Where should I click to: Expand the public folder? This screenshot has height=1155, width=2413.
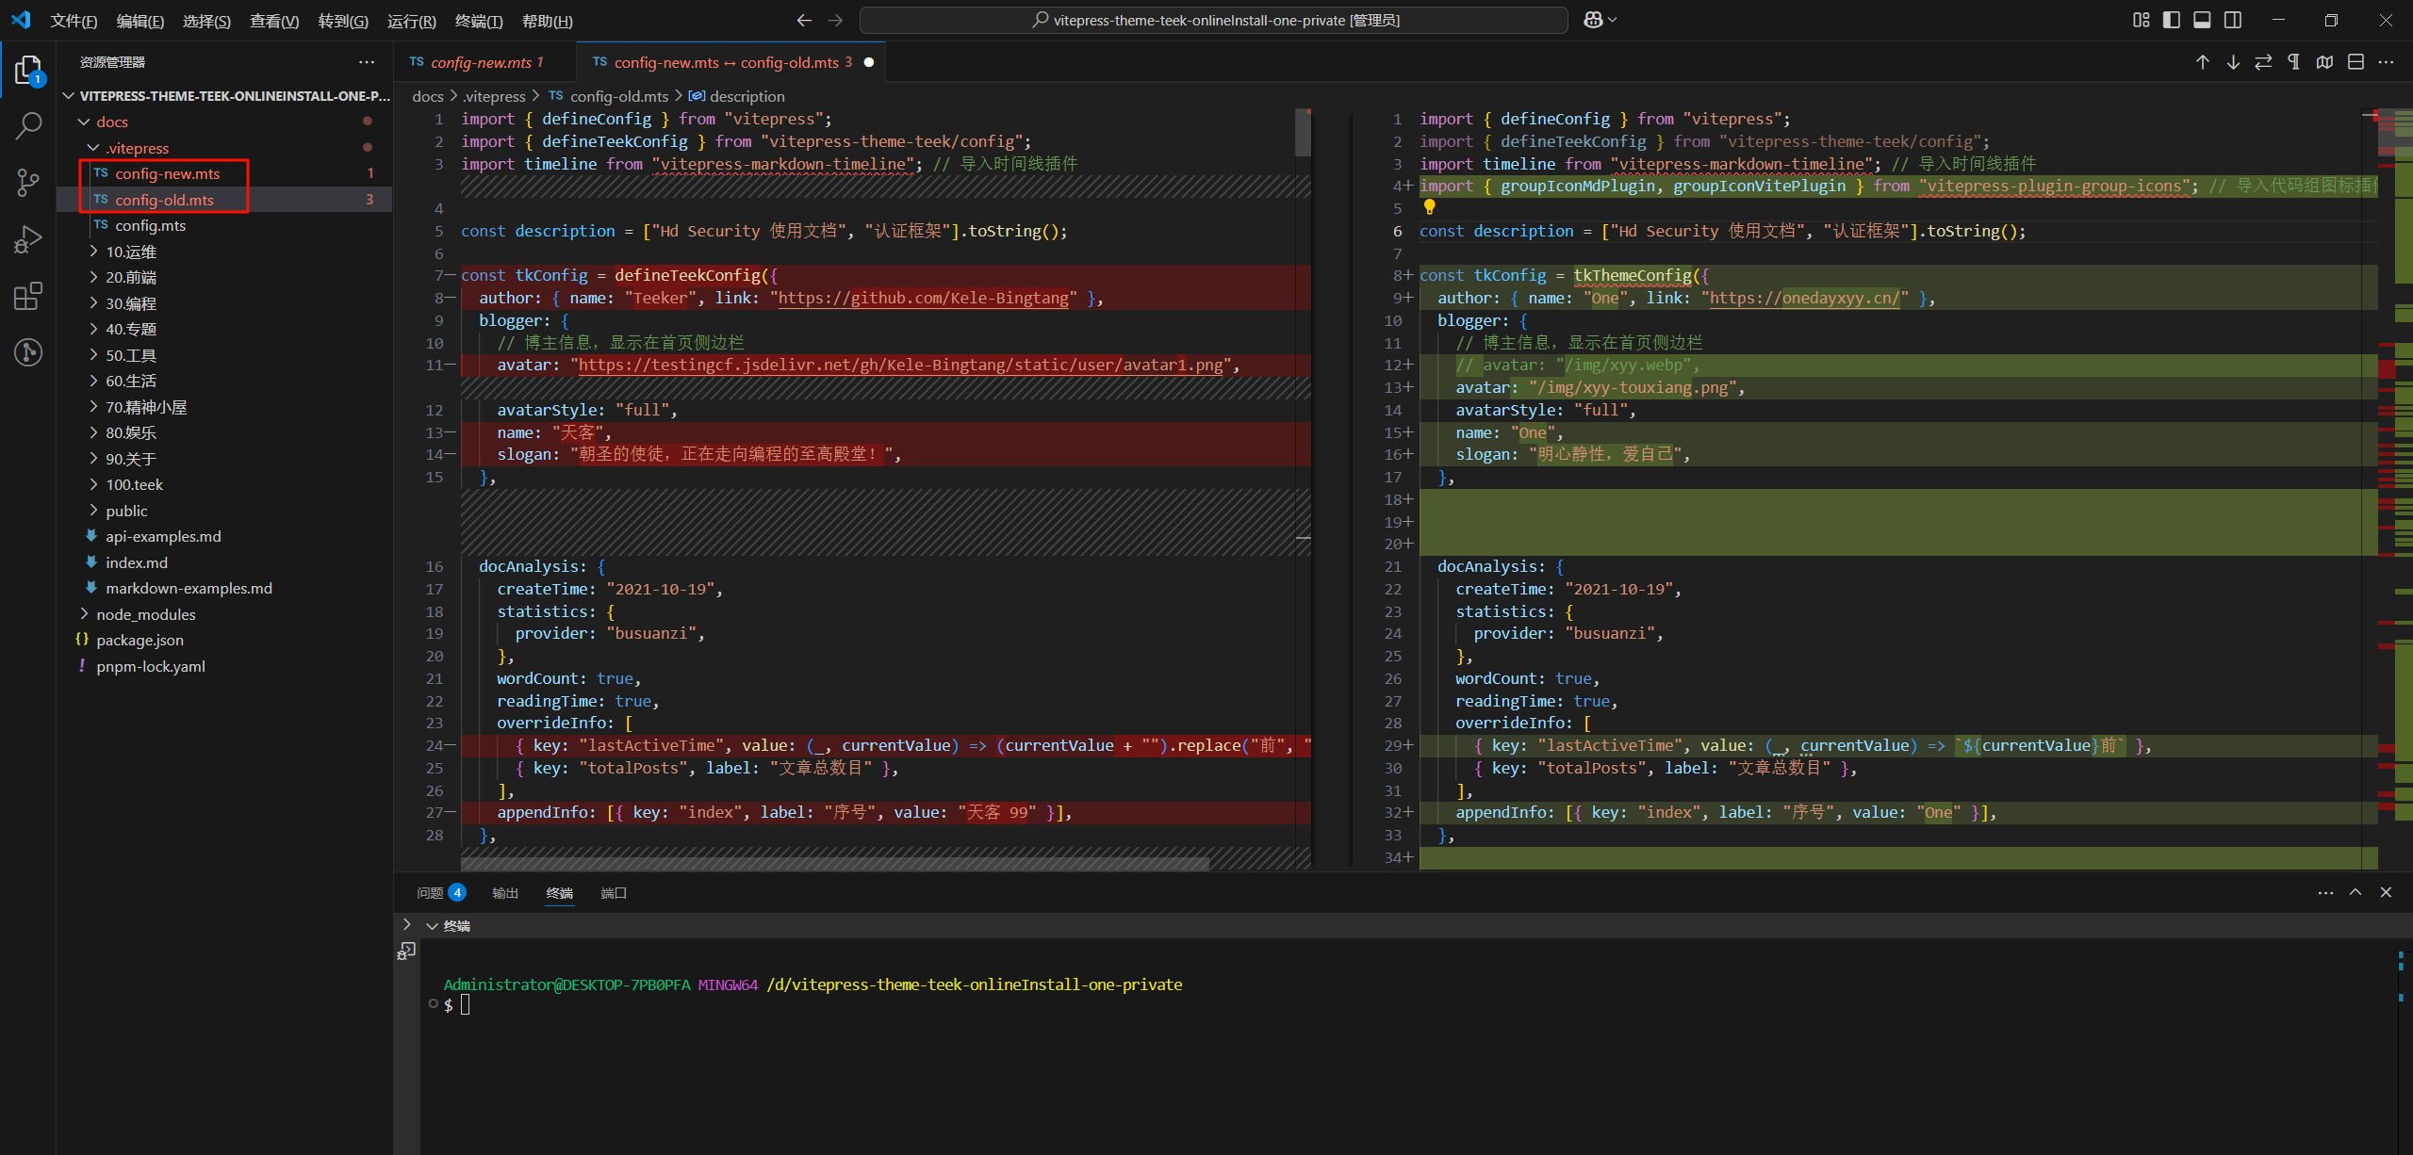click(93, 511)
